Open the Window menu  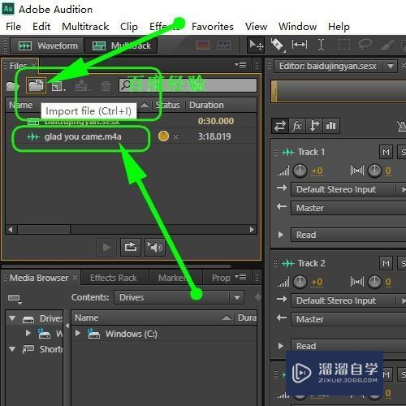[297, 27]
